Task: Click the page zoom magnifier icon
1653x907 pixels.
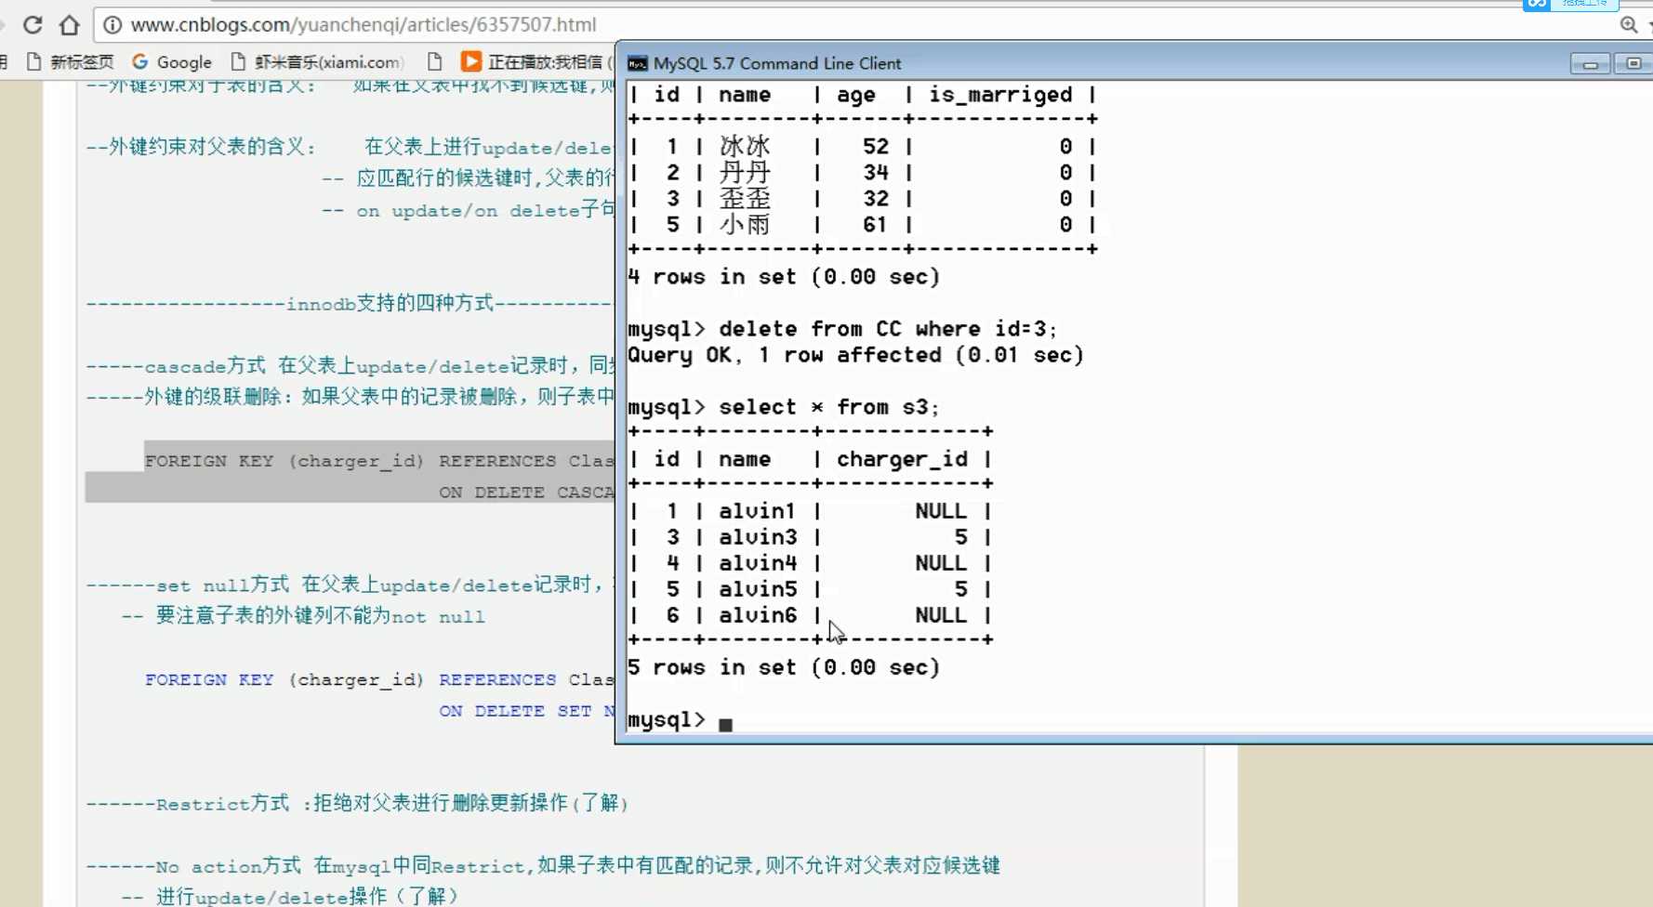Action: [1629, 25]
